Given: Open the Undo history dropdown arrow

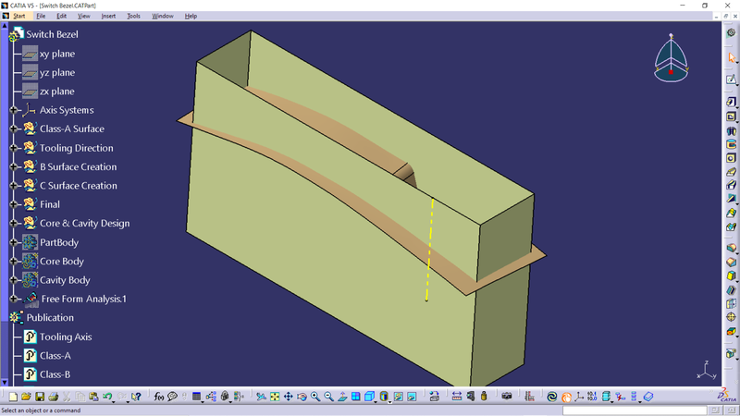Looking at the screenshot, I should pos(113,401).
